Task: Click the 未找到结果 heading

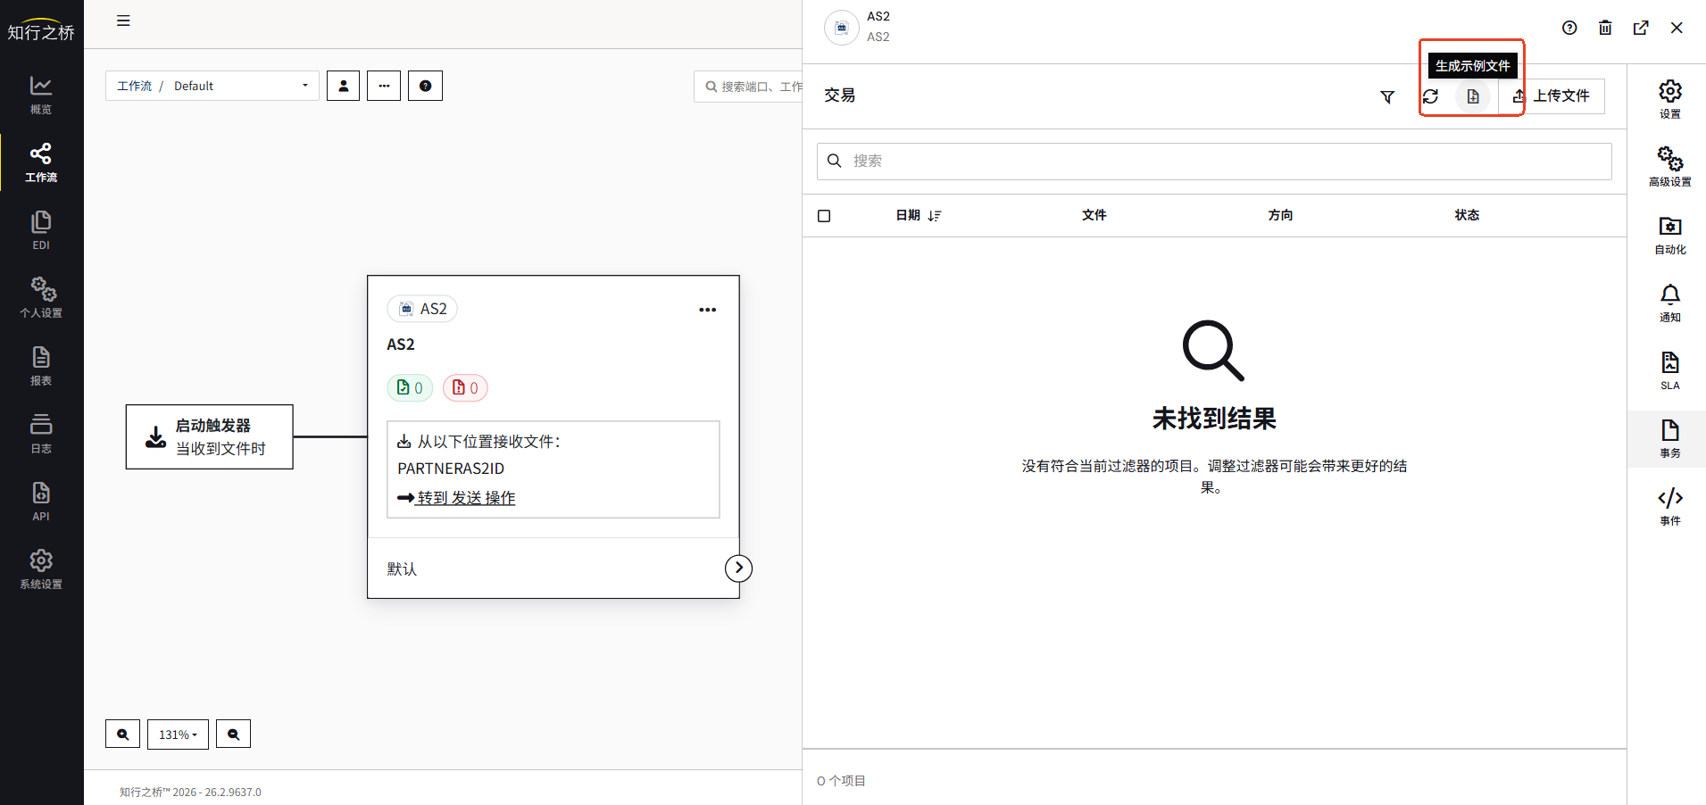Action: point(1214,418)
